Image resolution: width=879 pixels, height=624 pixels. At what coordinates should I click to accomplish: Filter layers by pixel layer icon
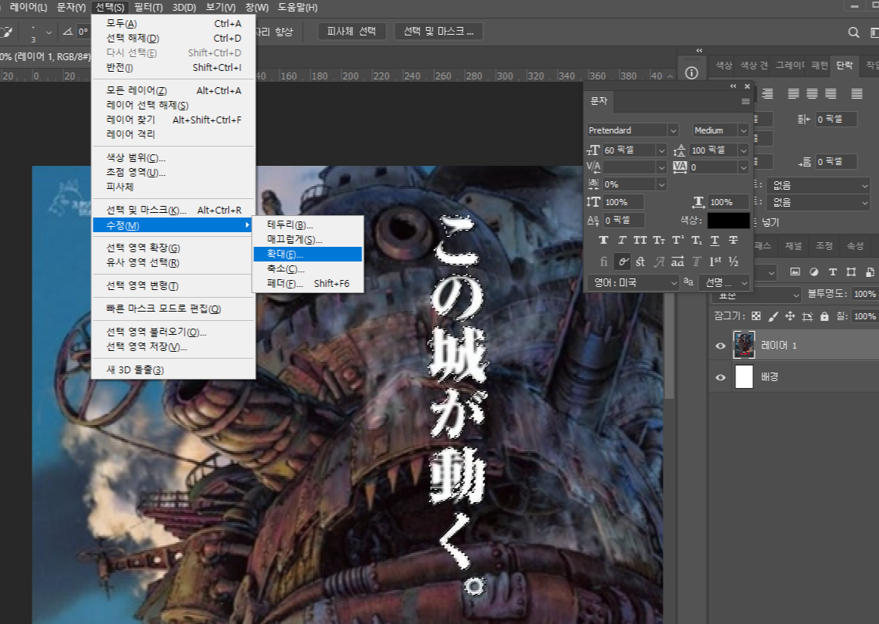[795, 272]
